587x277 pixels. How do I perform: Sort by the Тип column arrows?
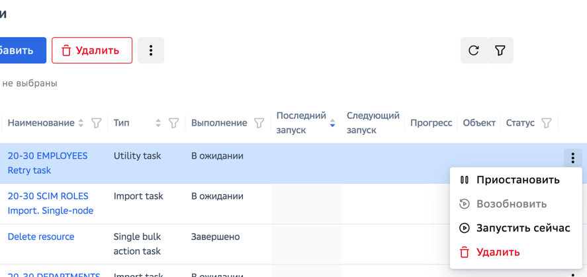click(x=158, y=123)
